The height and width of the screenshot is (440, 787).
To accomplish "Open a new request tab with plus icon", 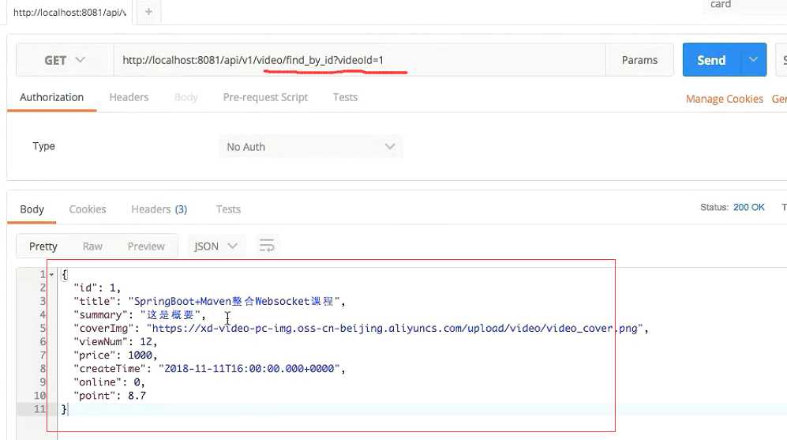I will click(x=148, y=12).
